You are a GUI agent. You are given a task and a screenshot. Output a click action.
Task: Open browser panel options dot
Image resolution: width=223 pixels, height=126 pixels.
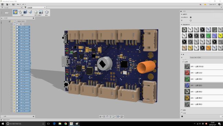[33, 18]
